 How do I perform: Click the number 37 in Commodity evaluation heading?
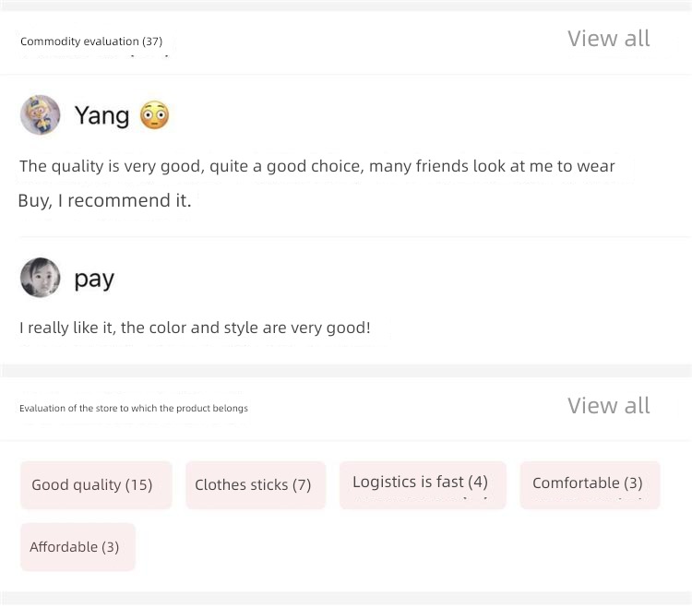pyautogui.click(x=152, y=42)
